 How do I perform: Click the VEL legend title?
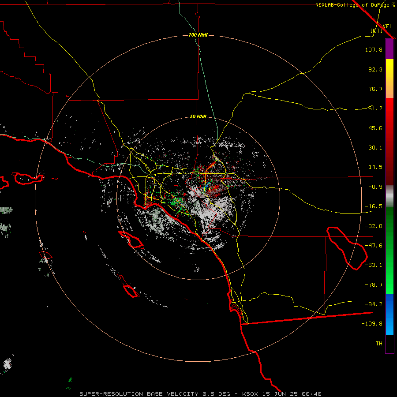point(387,26)
